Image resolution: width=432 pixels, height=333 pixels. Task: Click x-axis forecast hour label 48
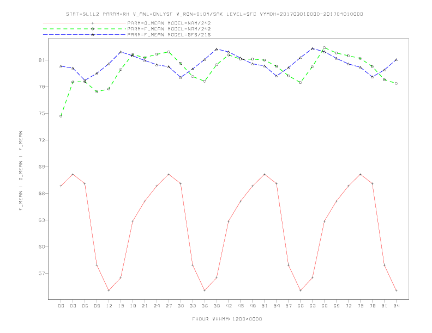tap(253, 306)
